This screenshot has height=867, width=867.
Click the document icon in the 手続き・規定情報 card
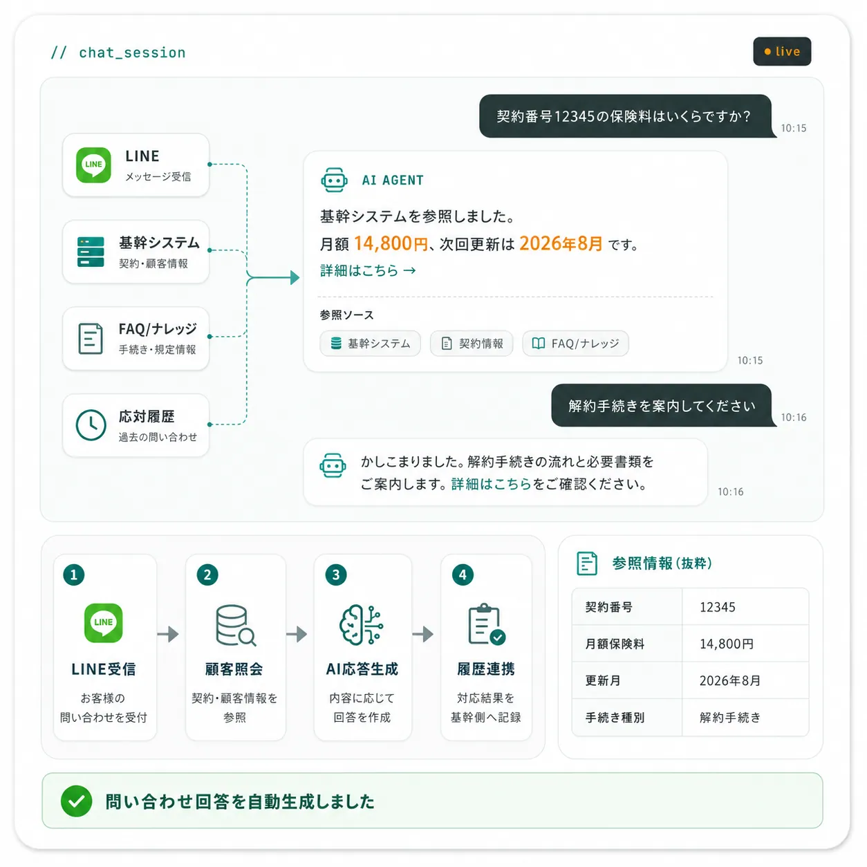91,339
